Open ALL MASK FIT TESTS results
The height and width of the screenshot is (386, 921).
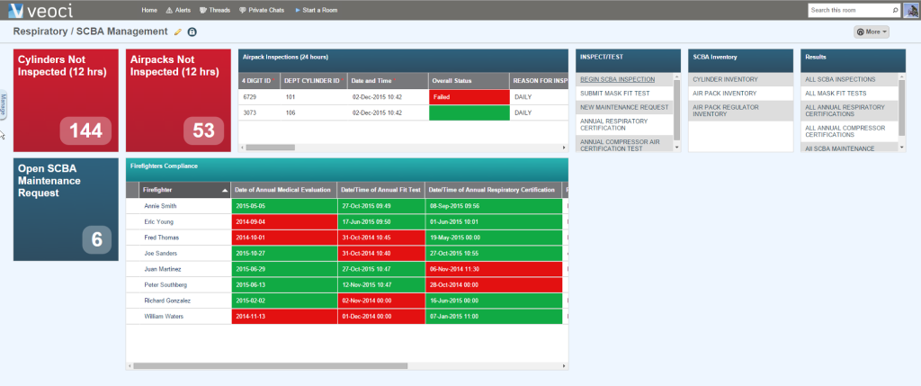pyautogui.click(x=836, y=94)
